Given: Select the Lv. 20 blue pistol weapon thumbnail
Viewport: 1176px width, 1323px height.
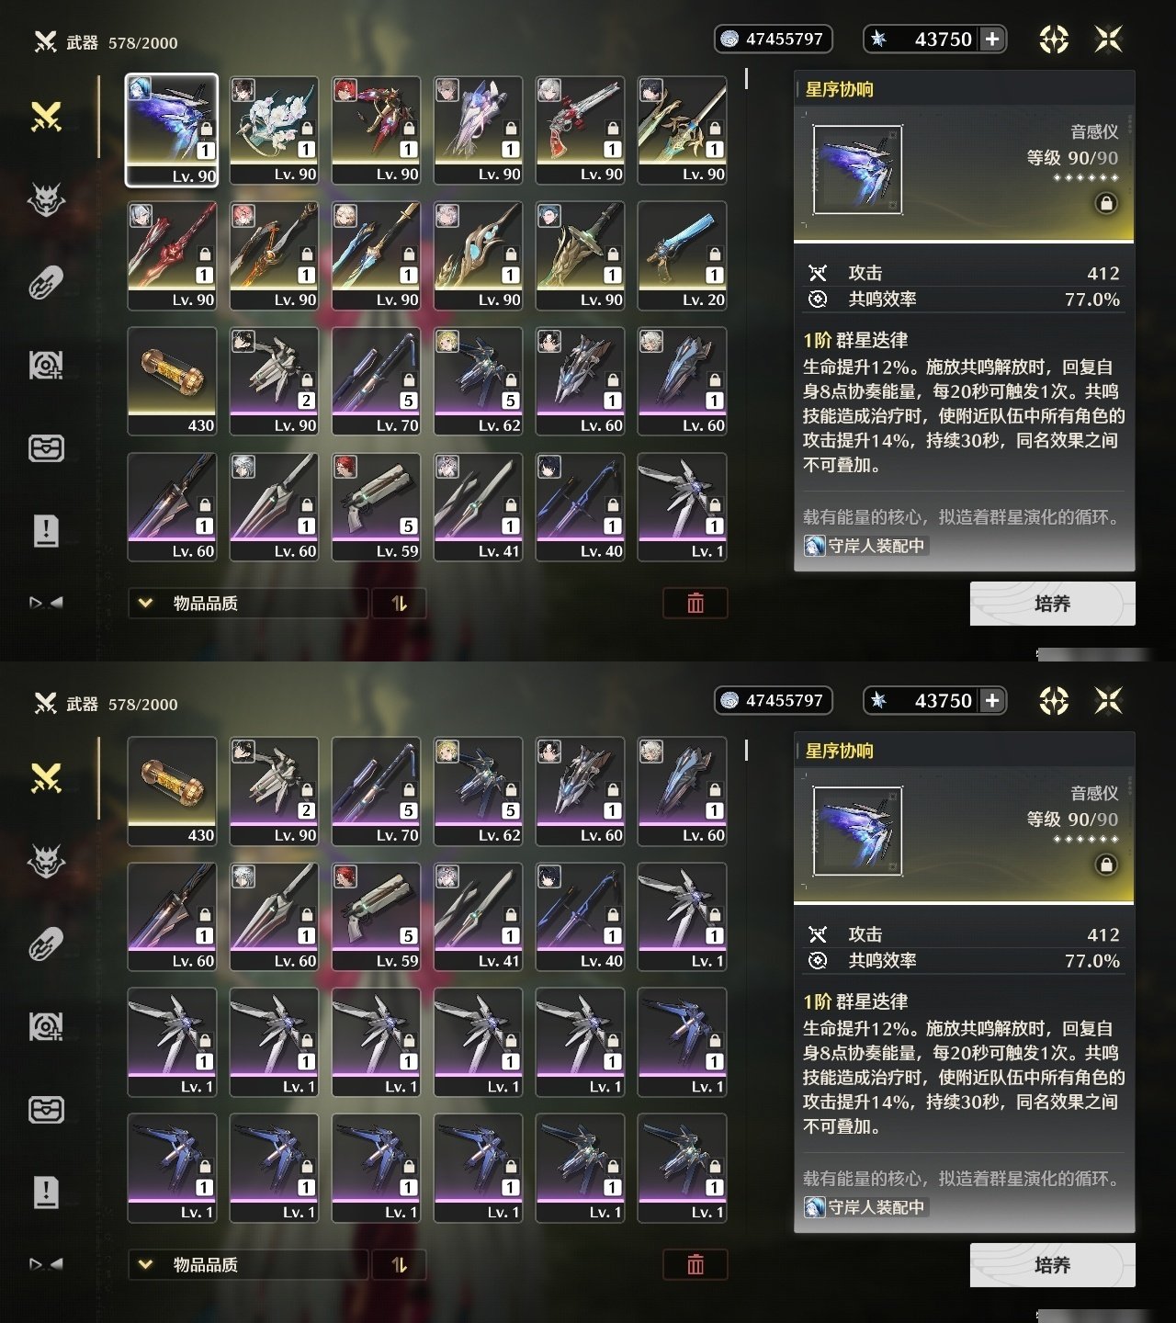Looking at the screenshot, I should click(683, 256).
